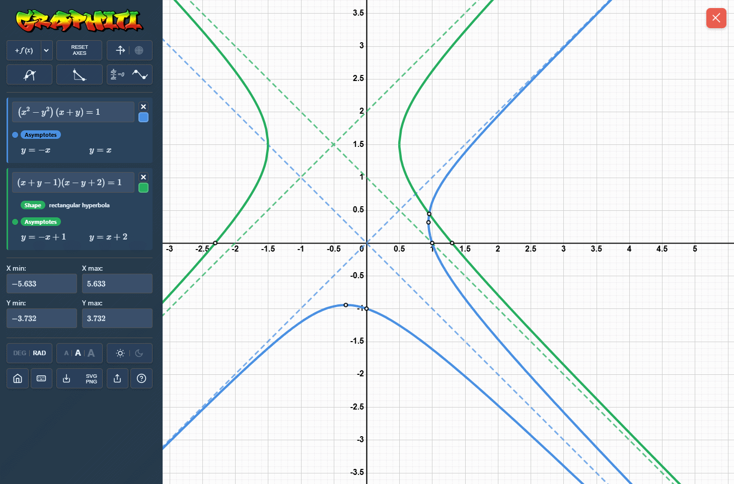Click the home icon button
Screen dimensions: 734x484
click(x=18, y=378)
